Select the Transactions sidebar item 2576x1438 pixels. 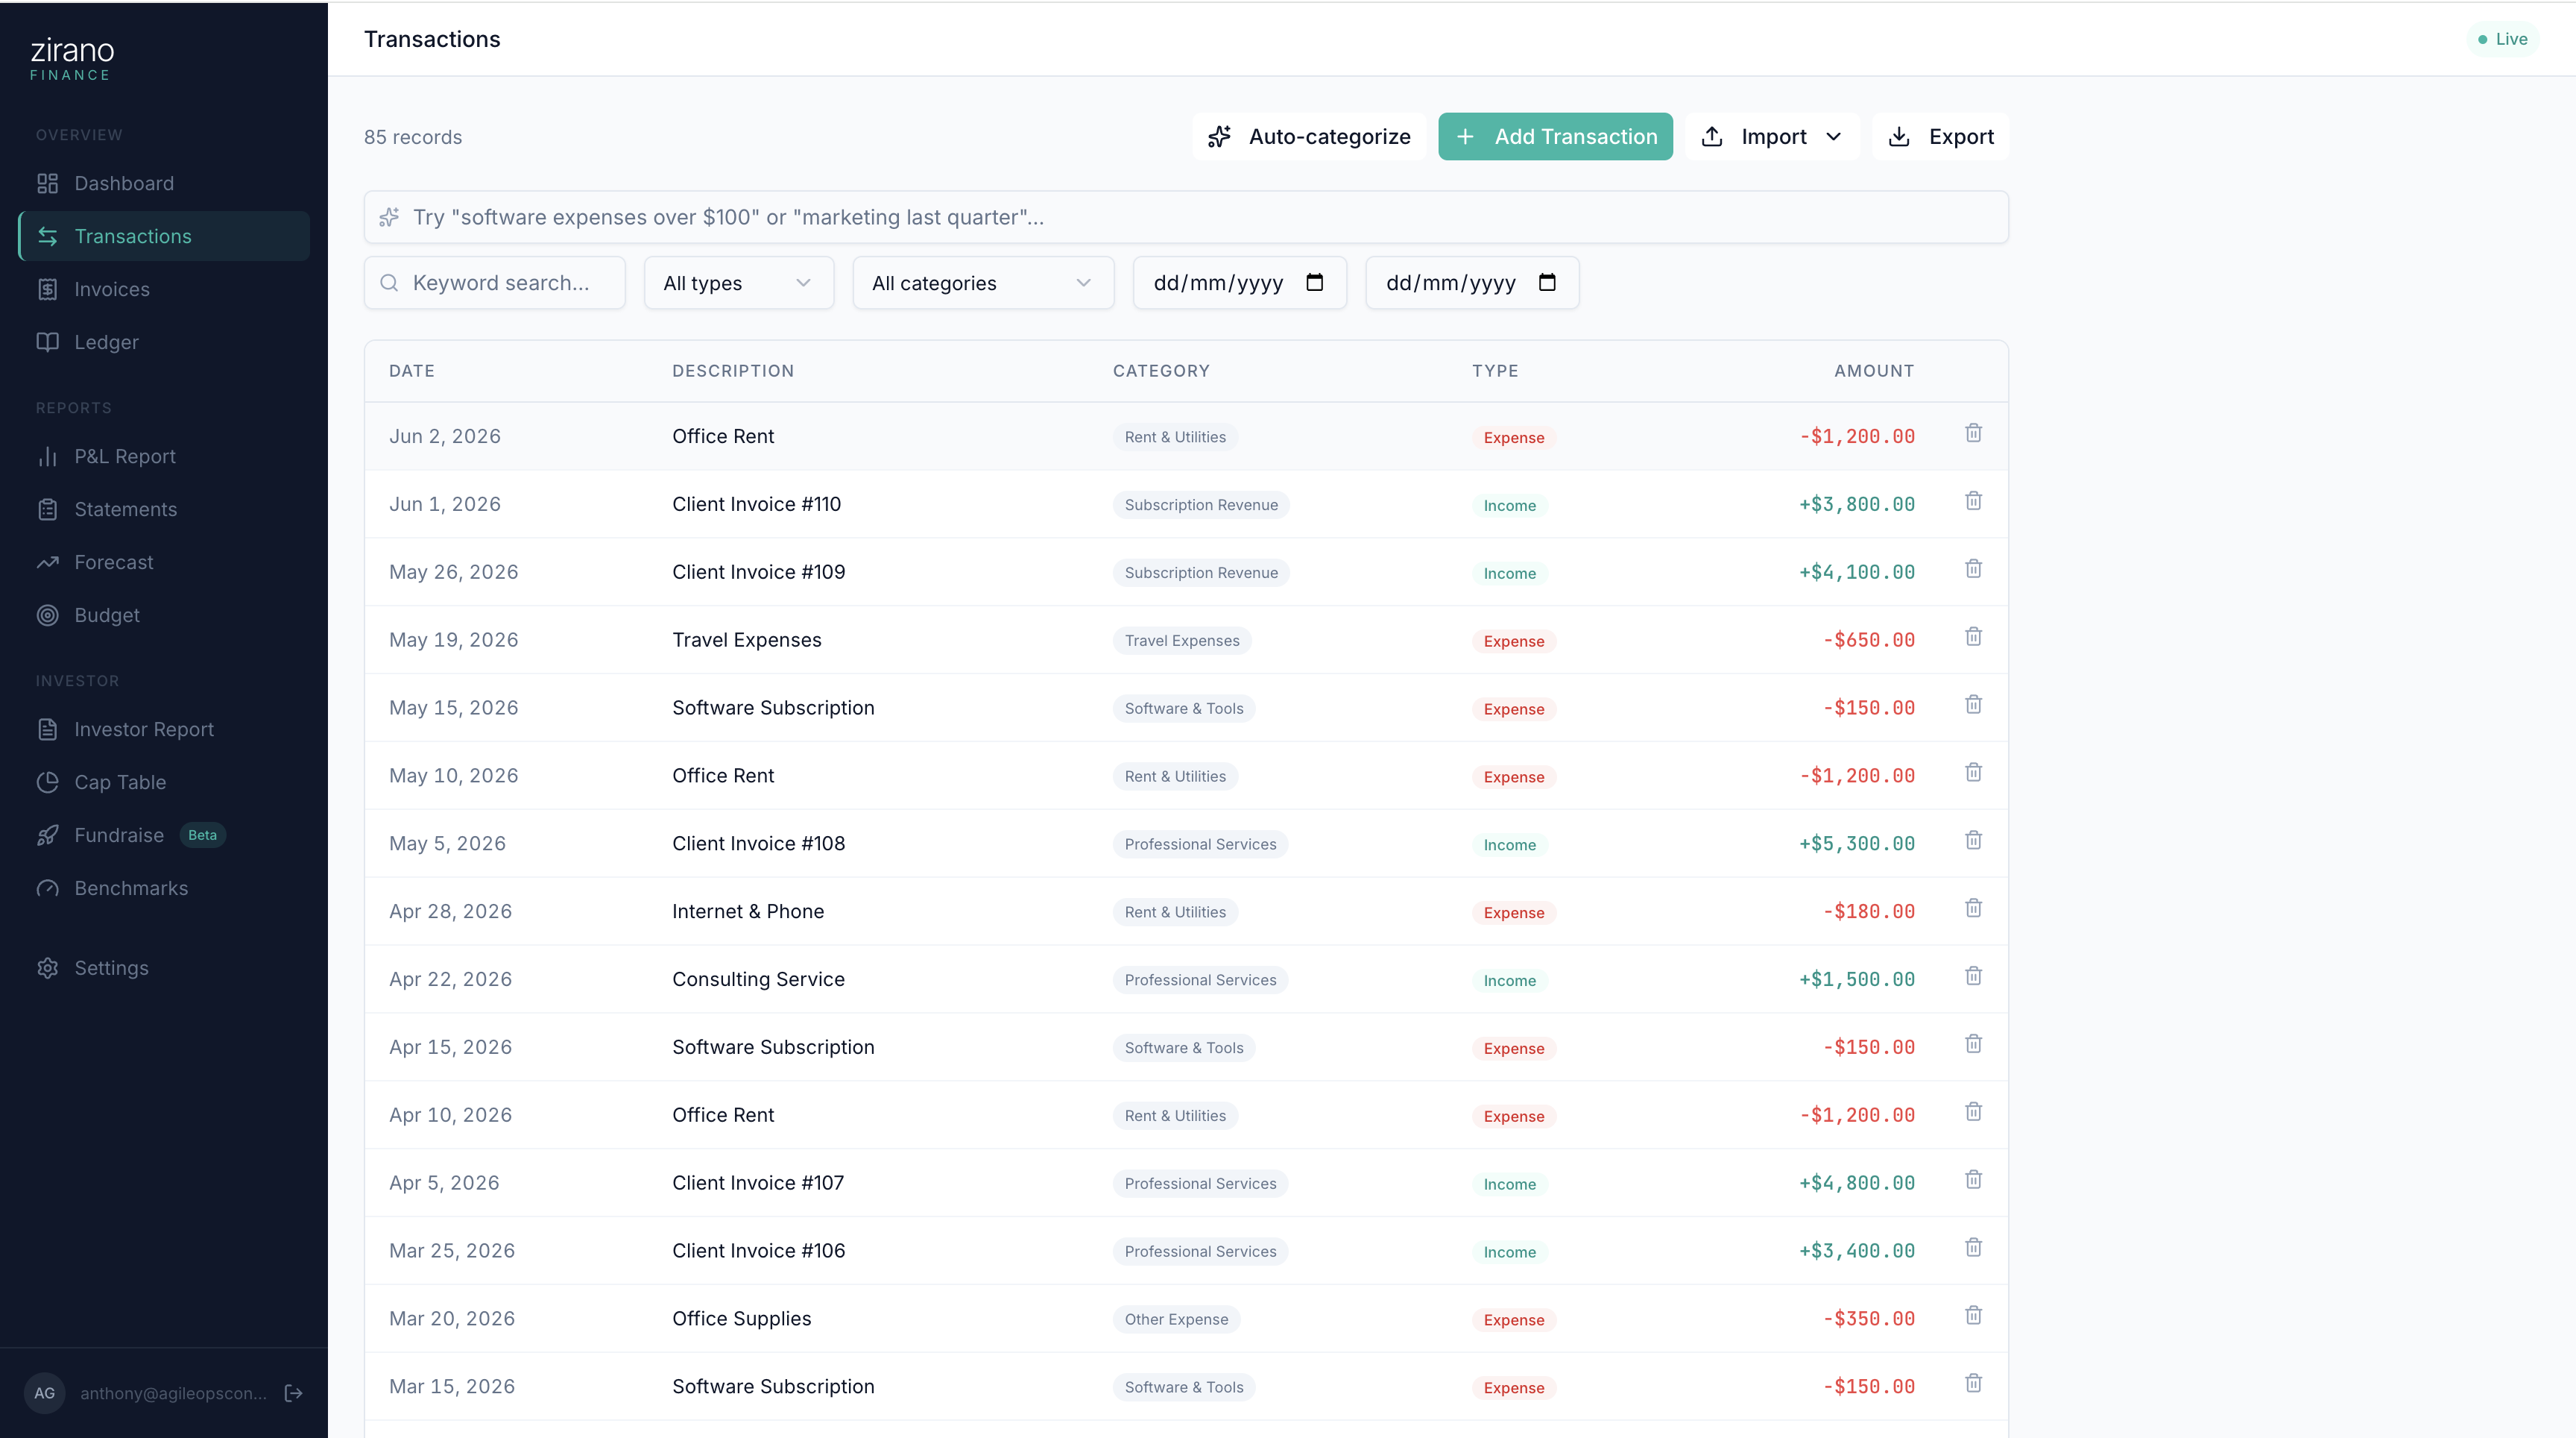point(164,236)
